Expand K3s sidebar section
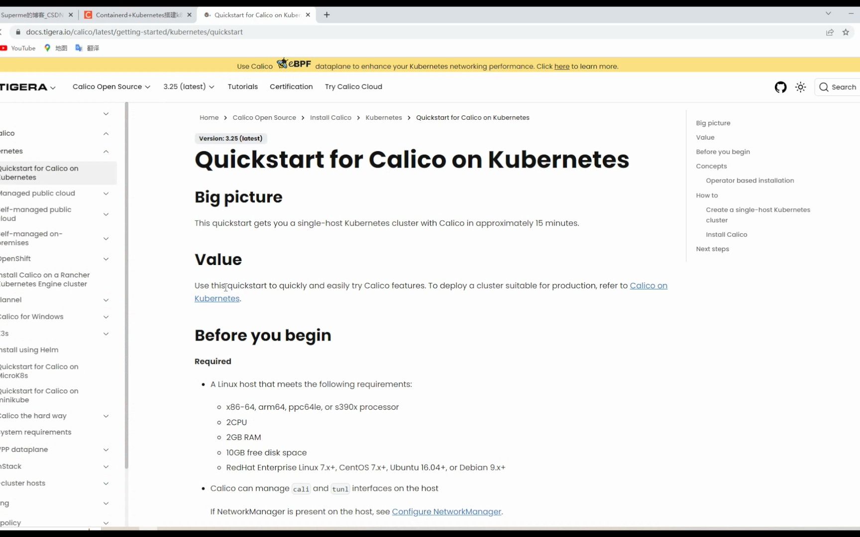This screenshot has width=860, height=537. (106, 334)
